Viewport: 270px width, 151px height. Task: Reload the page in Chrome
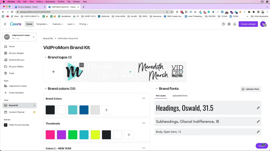pos(12,12)
